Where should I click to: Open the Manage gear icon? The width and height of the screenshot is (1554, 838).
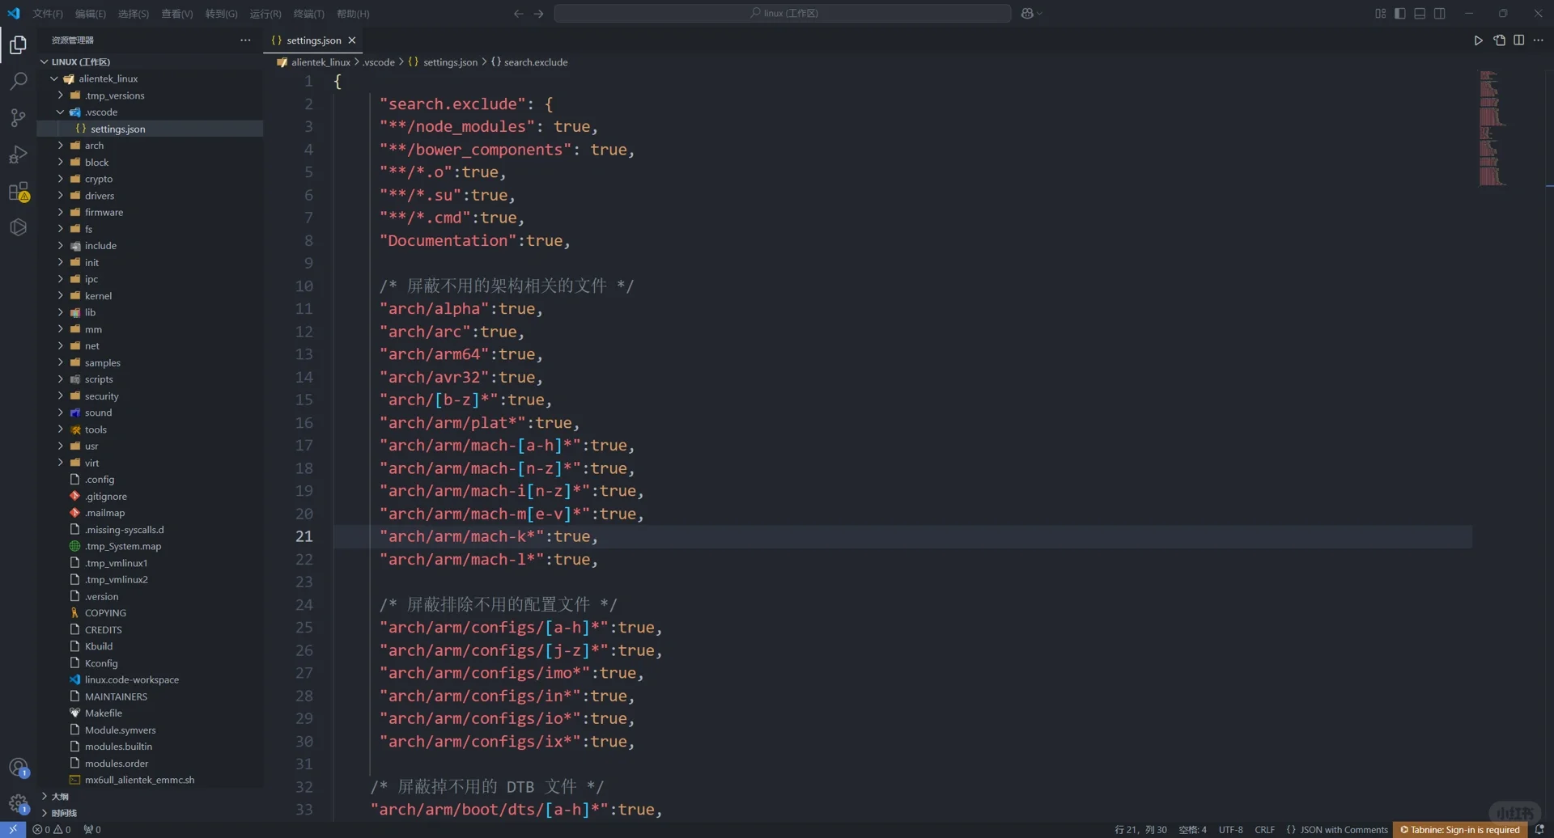18,804
